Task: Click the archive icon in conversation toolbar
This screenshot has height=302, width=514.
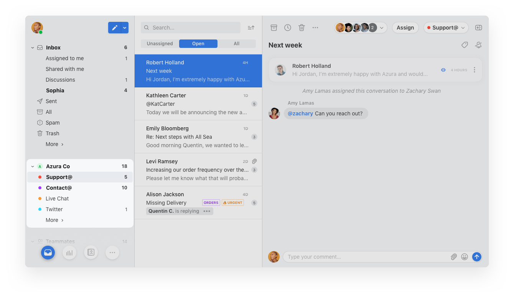Action: [273, 28]
